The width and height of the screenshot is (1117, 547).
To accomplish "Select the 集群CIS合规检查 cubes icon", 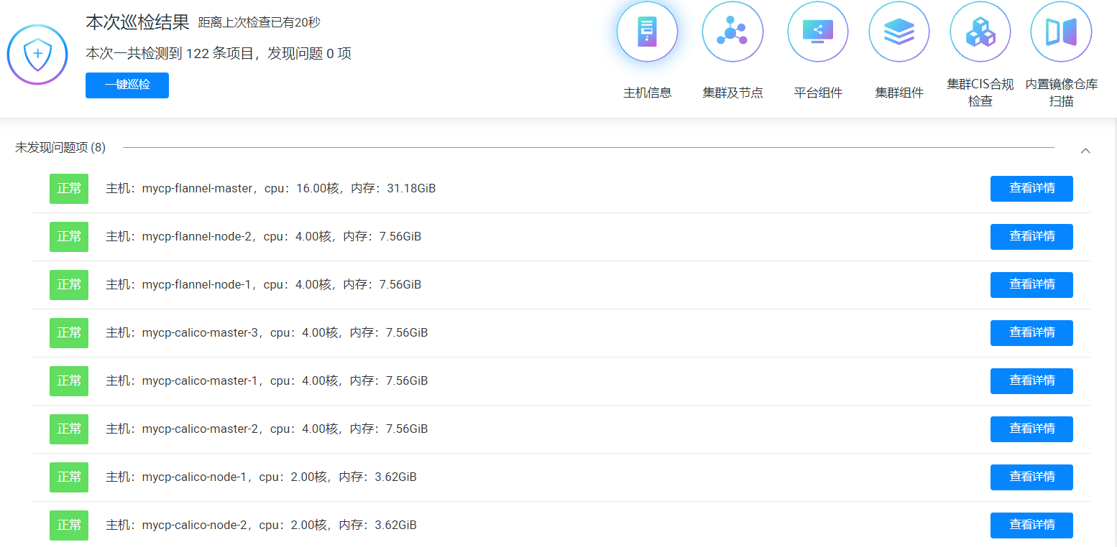I will (980, 32).
